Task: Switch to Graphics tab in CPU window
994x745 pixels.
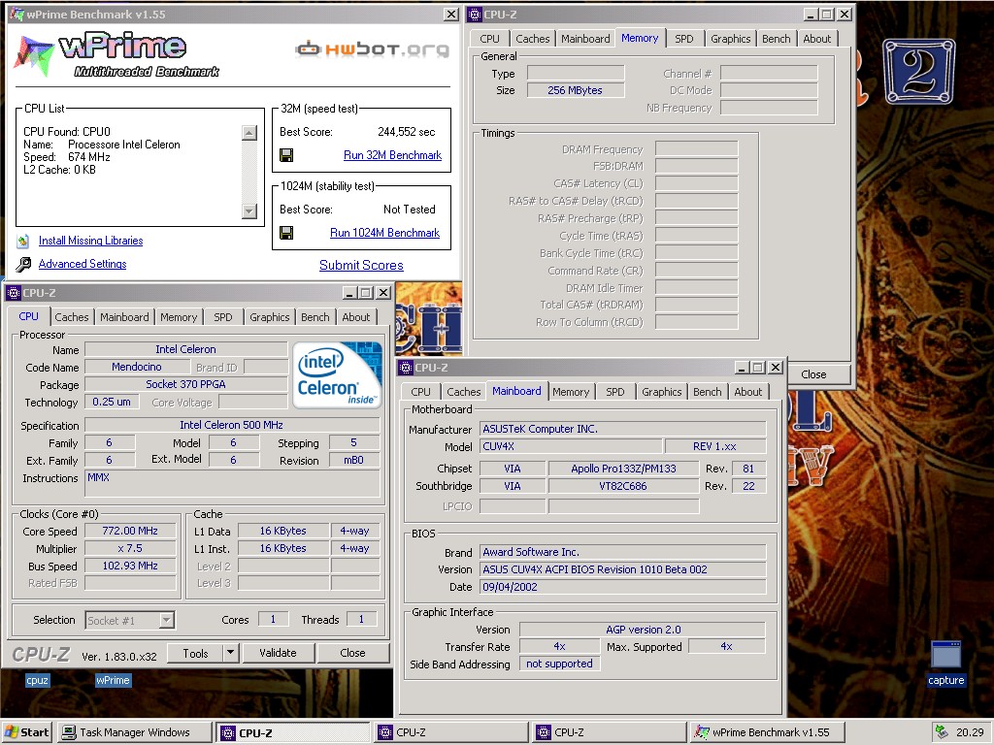Action: tap(270, 317)
